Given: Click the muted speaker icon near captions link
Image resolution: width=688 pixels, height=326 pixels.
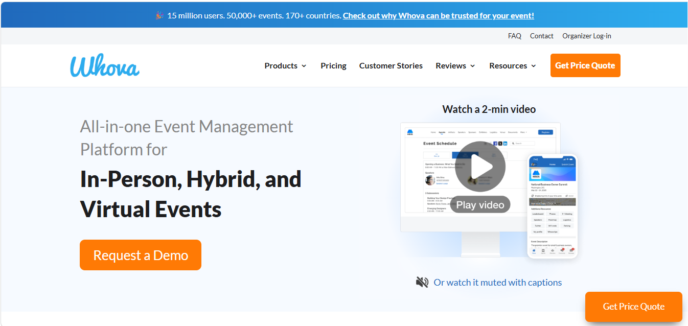Looking at the screenshot, I should tap(422, 282).
